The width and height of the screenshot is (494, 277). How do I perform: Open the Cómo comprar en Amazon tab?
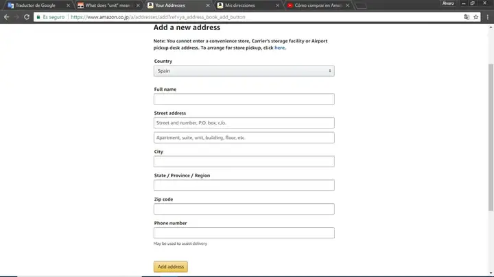coord(318,5)
